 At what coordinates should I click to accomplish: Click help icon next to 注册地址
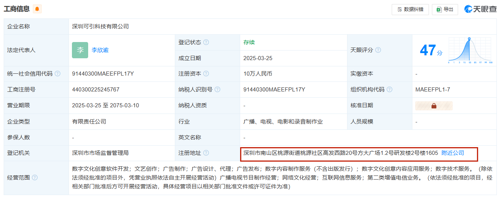pyautogui.click(x=206, y=153)
